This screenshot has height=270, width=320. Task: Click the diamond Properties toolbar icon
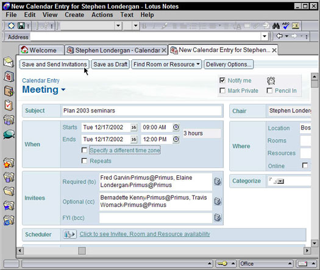pyautogui.click(x=11, y=26)
